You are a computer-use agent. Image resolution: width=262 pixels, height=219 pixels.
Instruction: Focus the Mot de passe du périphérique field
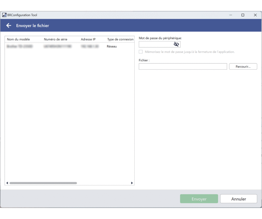pyautogui.click(x=160, y=44)
